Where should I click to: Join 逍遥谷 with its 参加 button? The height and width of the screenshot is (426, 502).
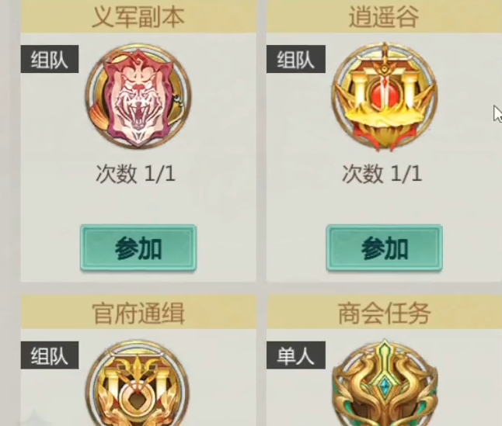point(385,248)
